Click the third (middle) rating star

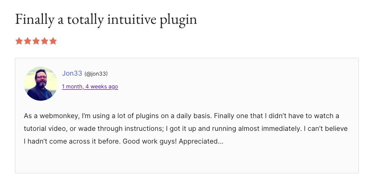tap(36, 41)
